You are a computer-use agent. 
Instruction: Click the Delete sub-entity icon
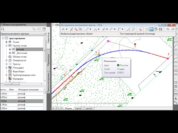pos(140,29)
